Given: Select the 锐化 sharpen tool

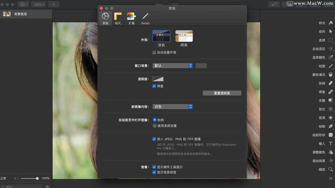Looking at the screenshot, I should [x=330, y=109].
